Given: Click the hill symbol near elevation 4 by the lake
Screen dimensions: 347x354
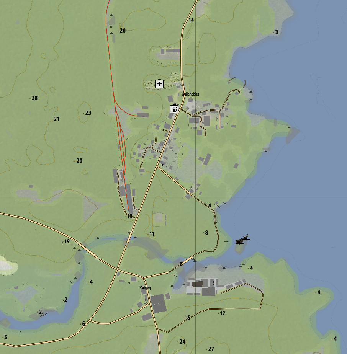Looking at the screenshot, I should tap(75, 279).
